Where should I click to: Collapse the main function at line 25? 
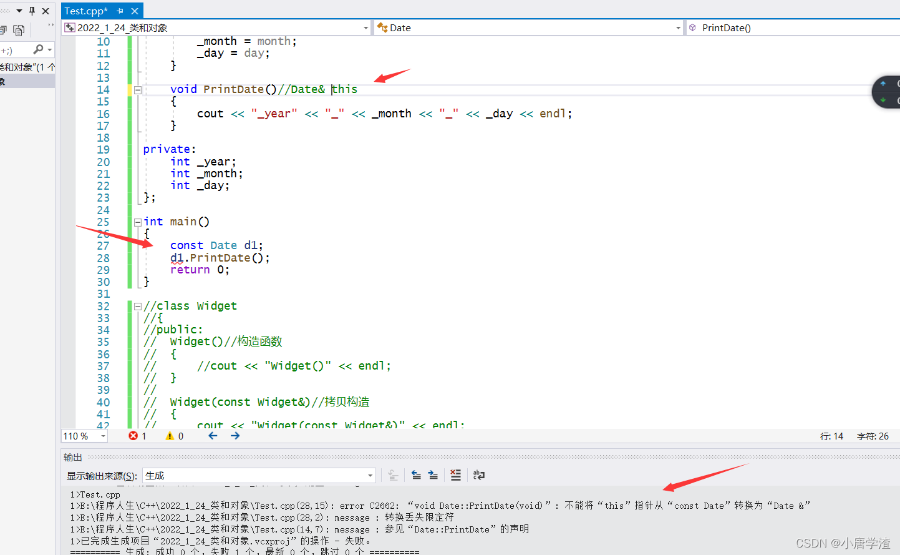138,222
